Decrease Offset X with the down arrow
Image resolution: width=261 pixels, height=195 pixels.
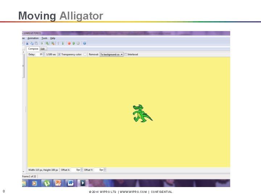pos(82,171)
